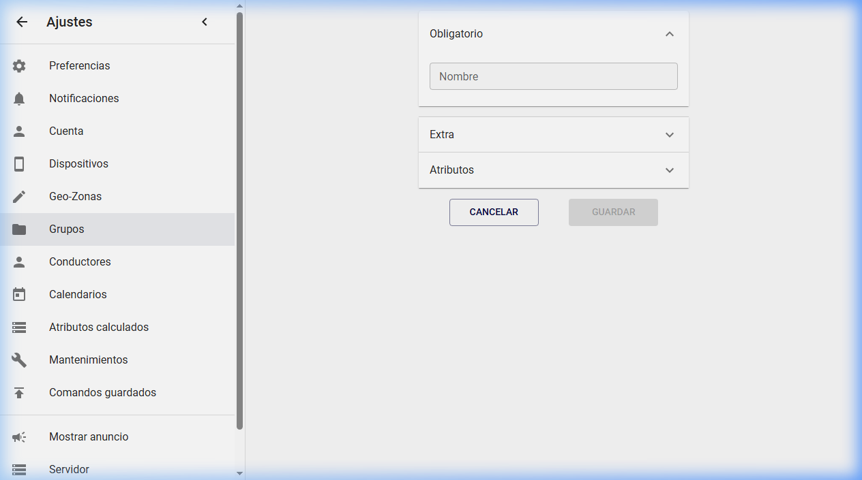Click the Grupos folder icon

(x=19, y=229)
